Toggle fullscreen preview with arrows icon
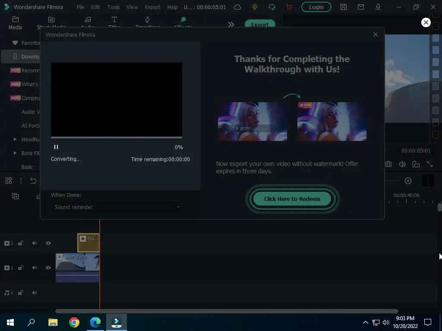This screenshot has width=442, height=331. [x=430, y=164]
